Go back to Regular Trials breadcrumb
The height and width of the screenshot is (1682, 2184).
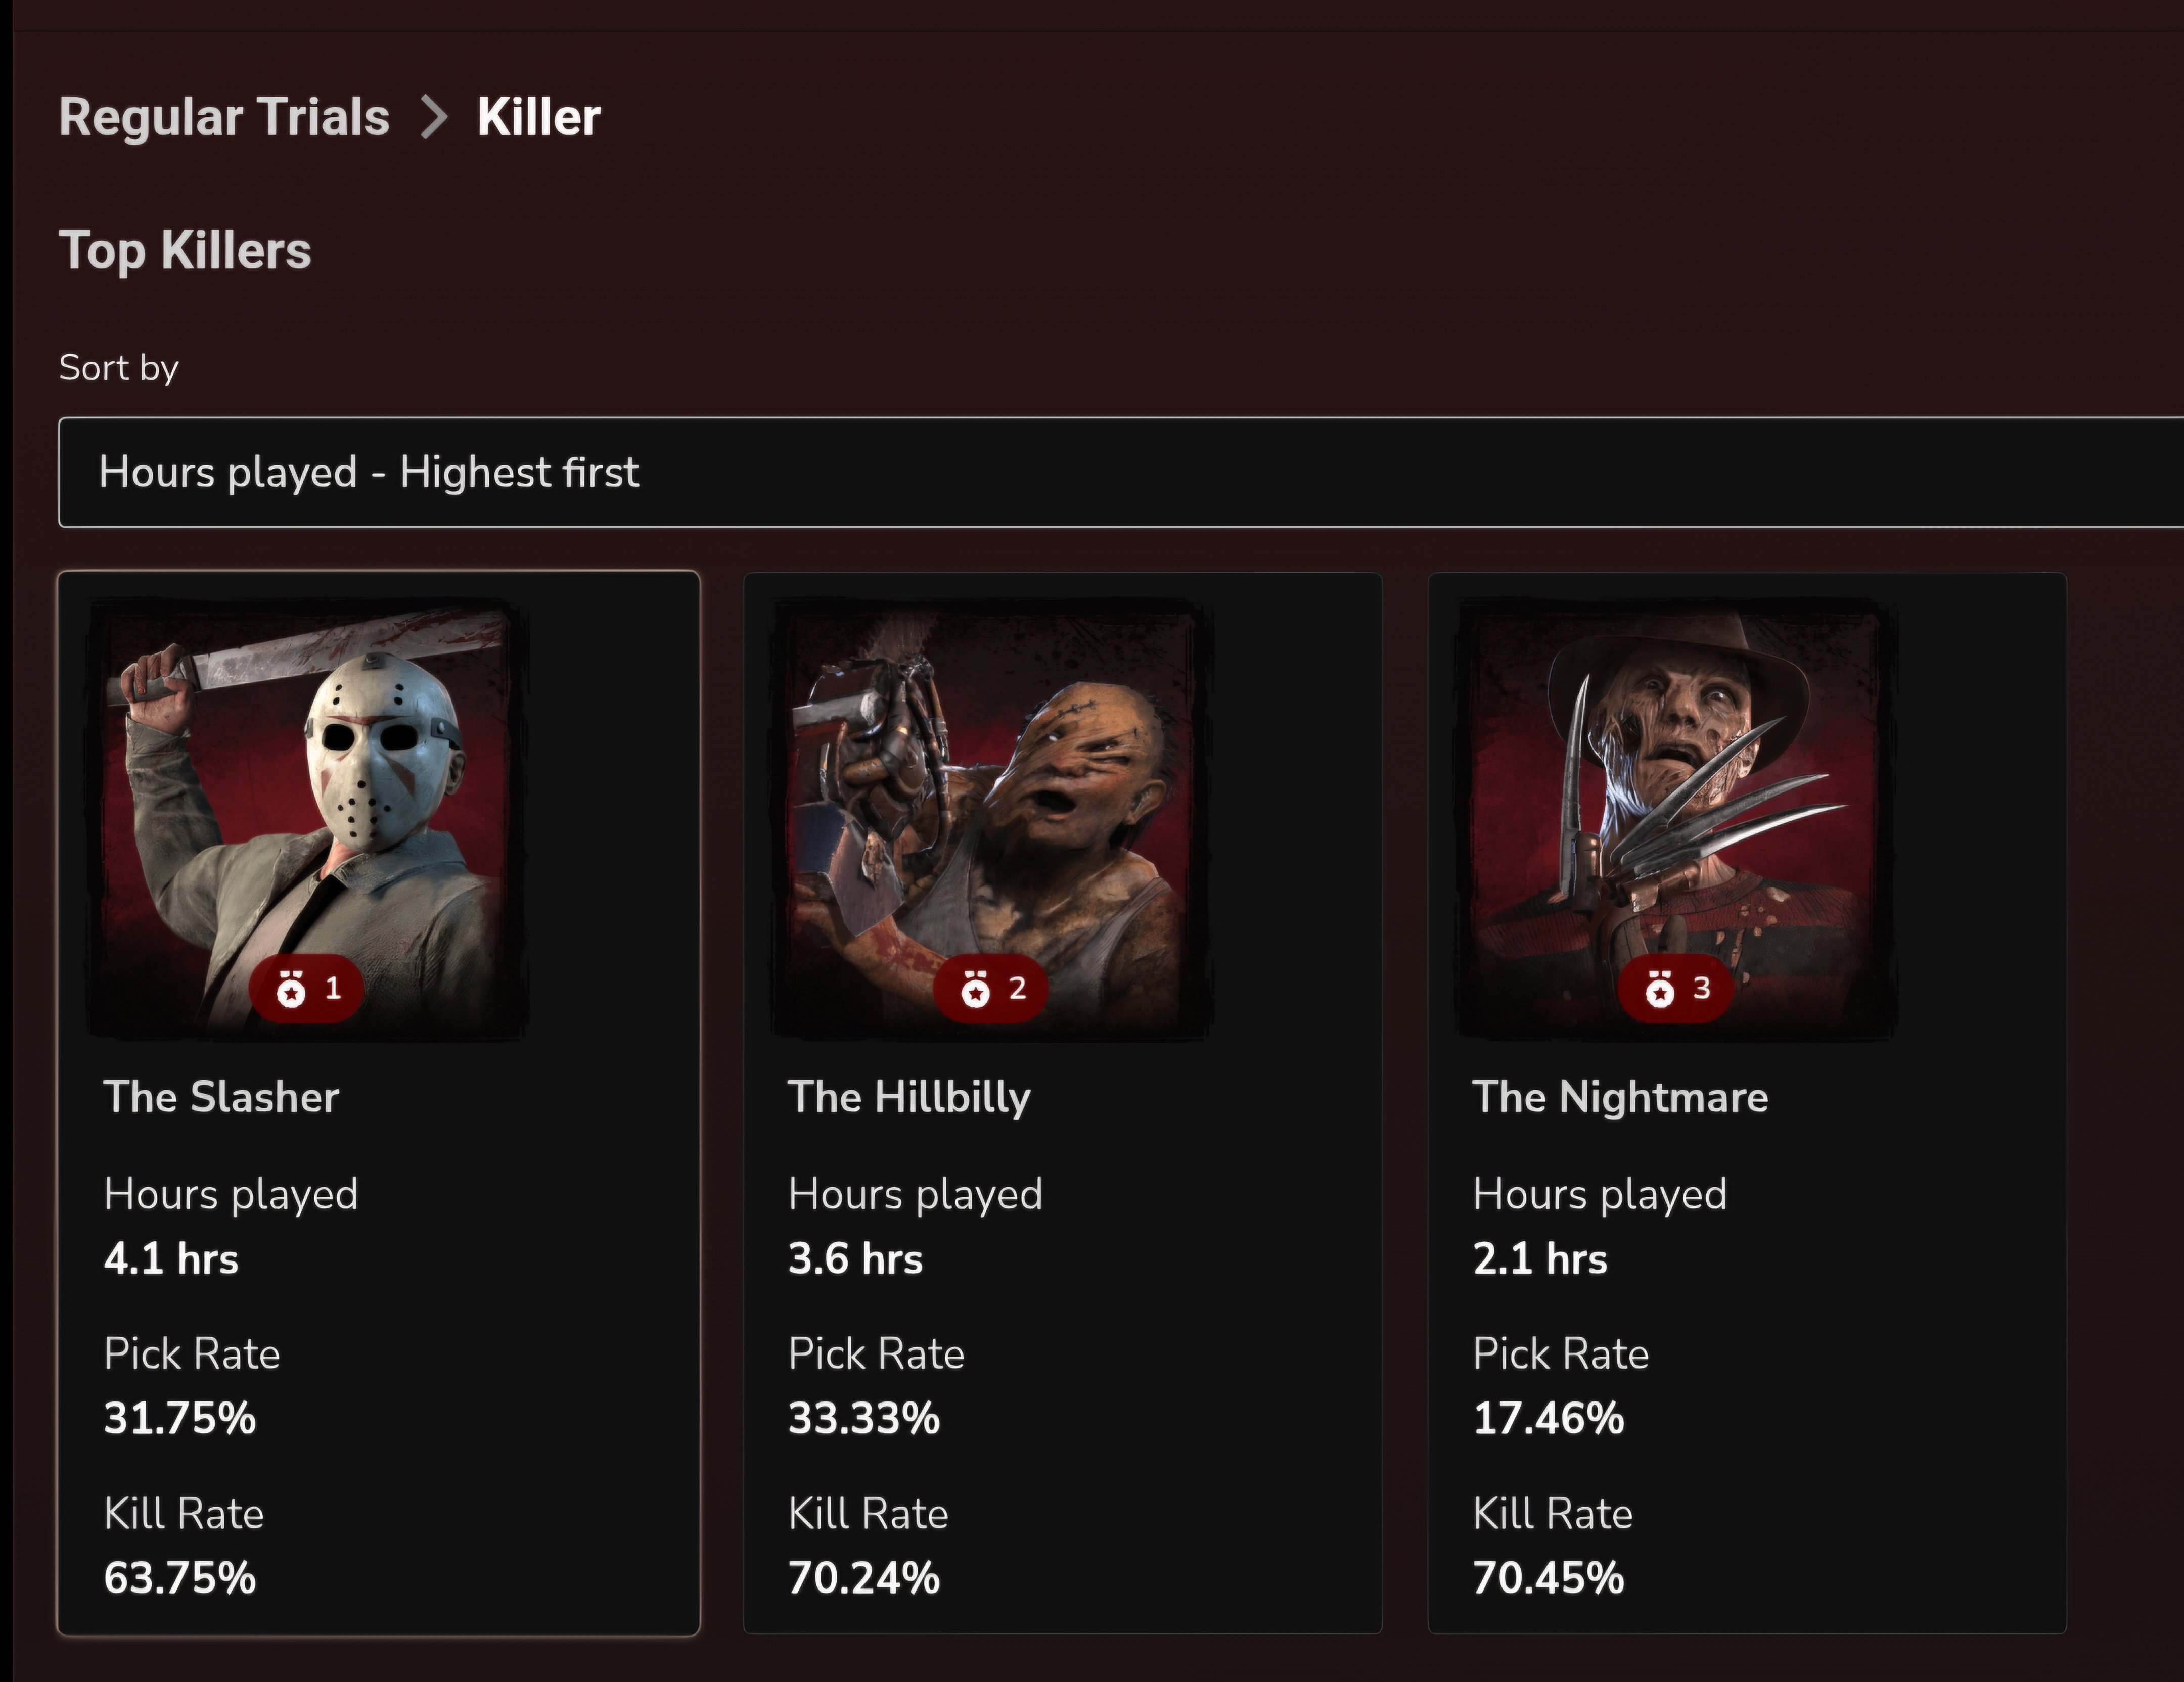tap(224, 117)
